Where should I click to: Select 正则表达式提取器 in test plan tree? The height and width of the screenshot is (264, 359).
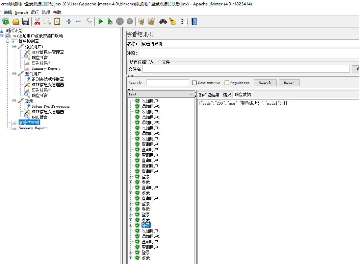click(x=48, y=79)
